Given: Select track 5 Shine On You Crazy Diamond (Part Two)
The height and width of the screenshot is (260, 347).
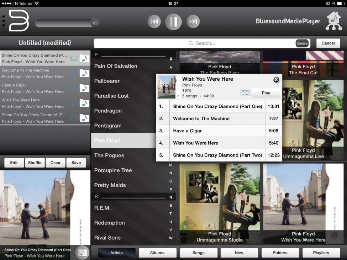Looking at the screenshot, I should pos(219,155).
